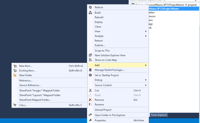This screenshot has height=123, width=200.
Task: Click the Show on Code Map icon
Action: [x=90, y=60]
